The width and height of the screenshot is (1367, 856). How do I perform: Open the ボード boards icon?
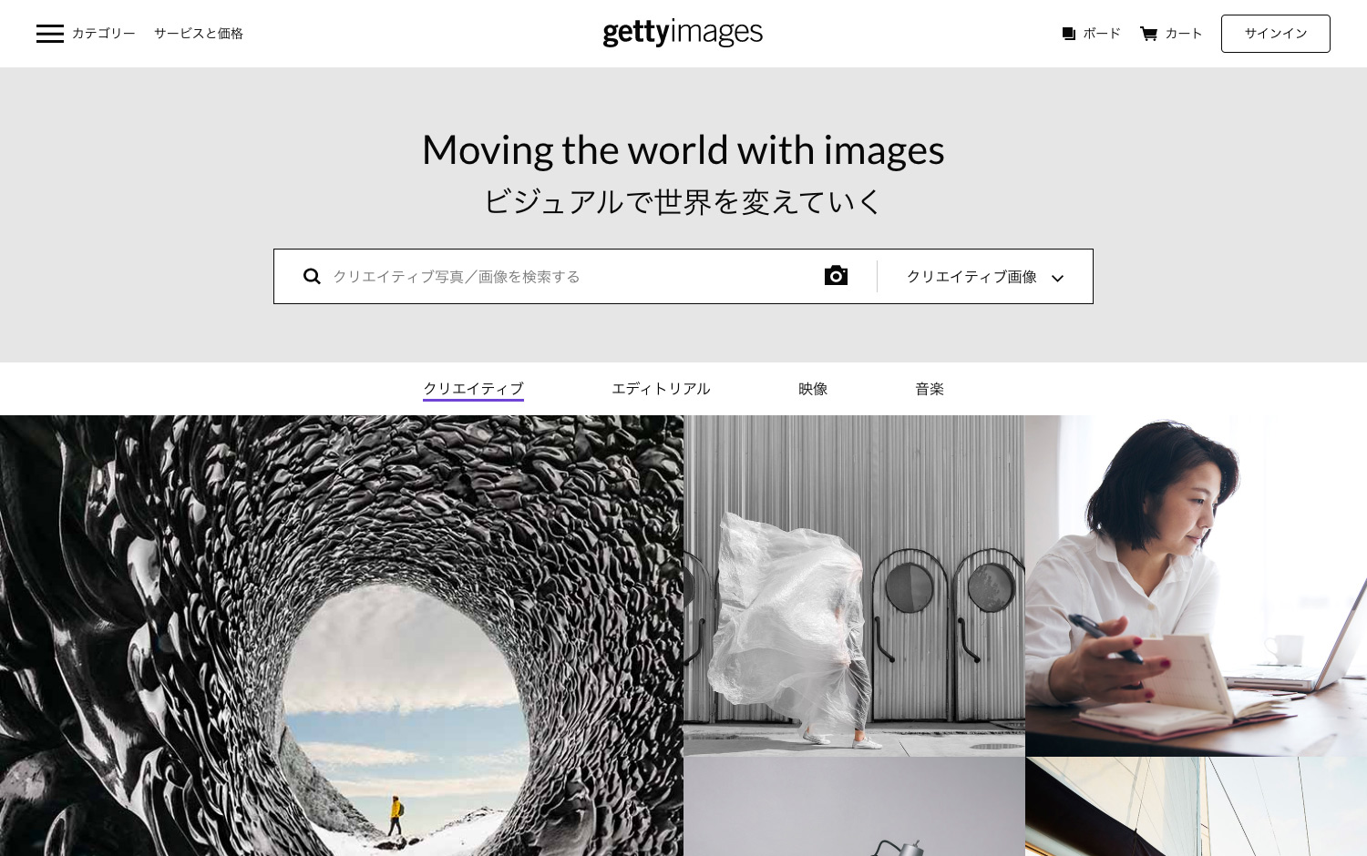pyautogui.click(x=1069, y=34)
